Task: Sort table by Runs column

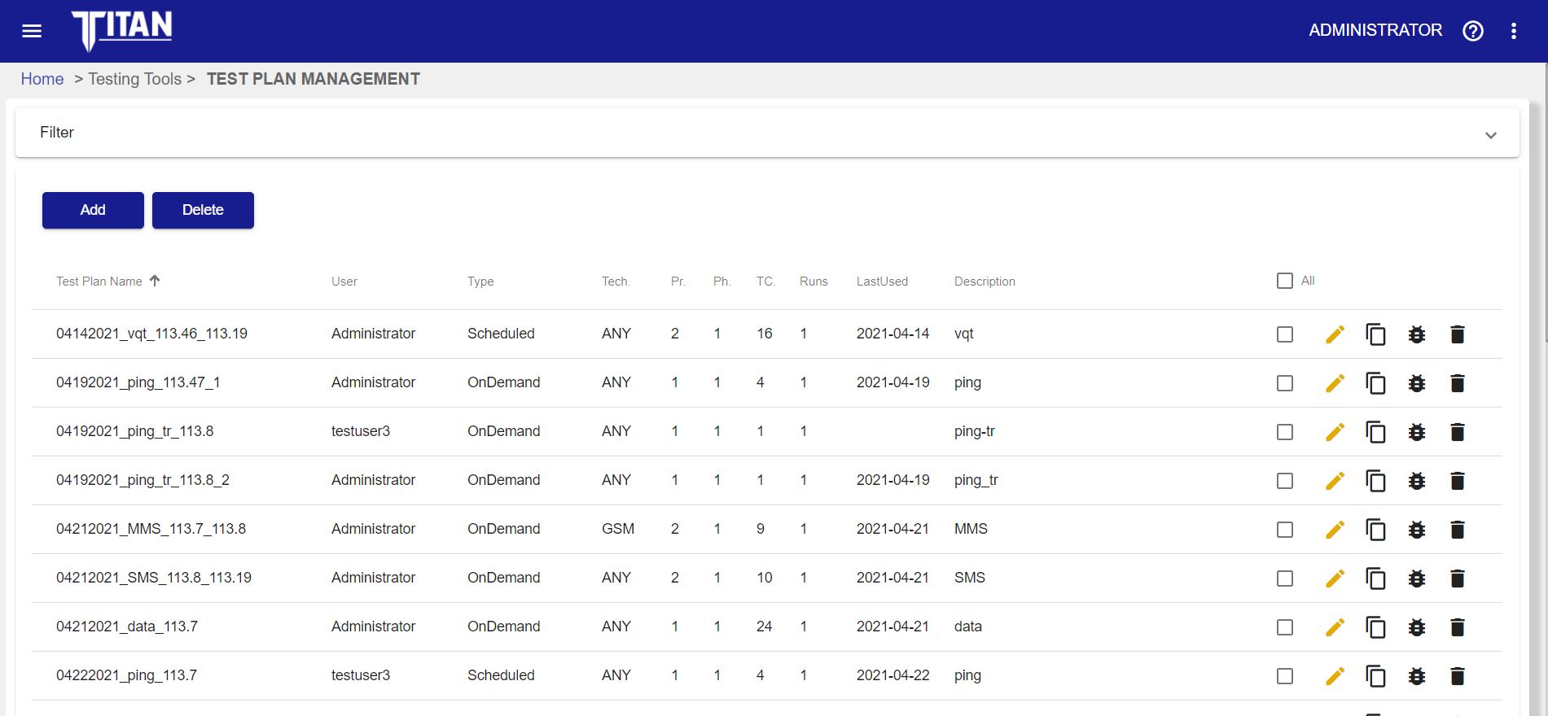Action: 813,282
